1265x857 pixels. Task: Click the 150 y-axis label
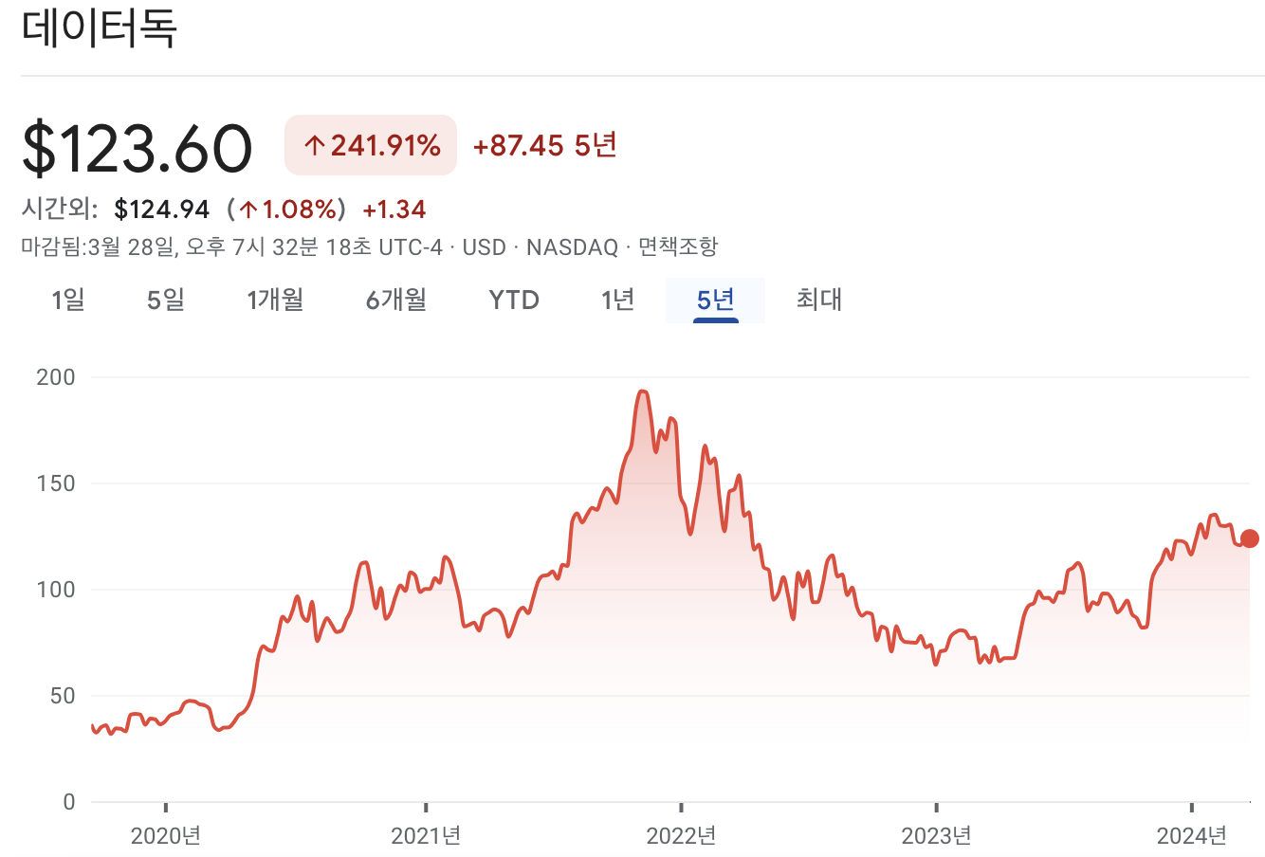coord(55,483)
